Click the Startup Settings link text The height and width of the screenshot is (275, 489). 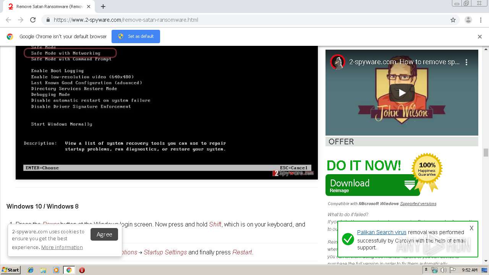coord(165,252)
